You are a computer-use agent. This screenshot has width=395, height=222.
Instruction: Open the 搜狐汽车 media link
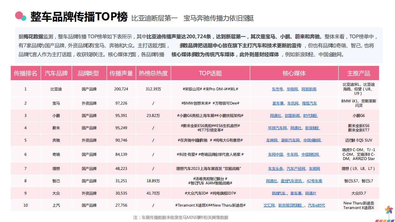coord(310,103)
